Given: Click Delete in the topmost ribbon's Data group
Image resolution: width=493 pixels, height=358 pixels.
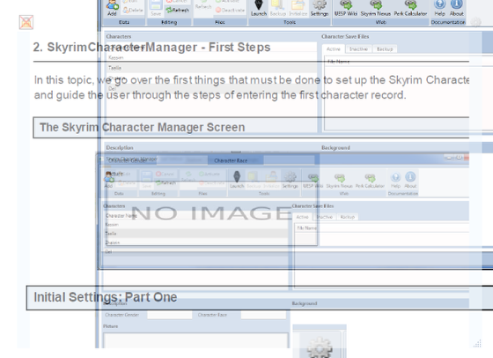Looking at the screenshot, I should (134, 10).
